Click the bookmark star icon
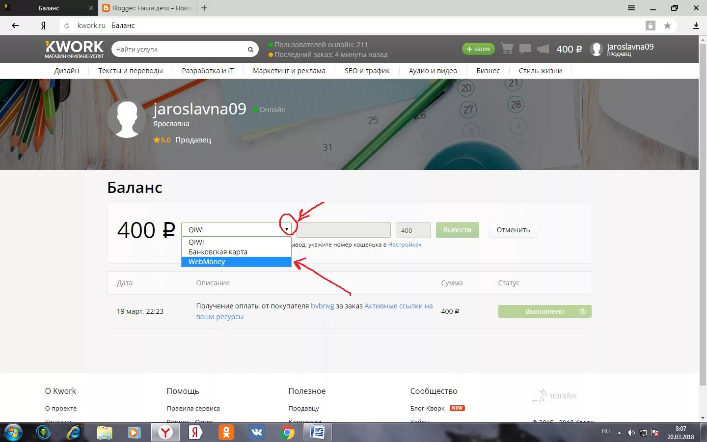Image resolution: width=707 pixels, height=442 pixels. (x=667, y=26)
